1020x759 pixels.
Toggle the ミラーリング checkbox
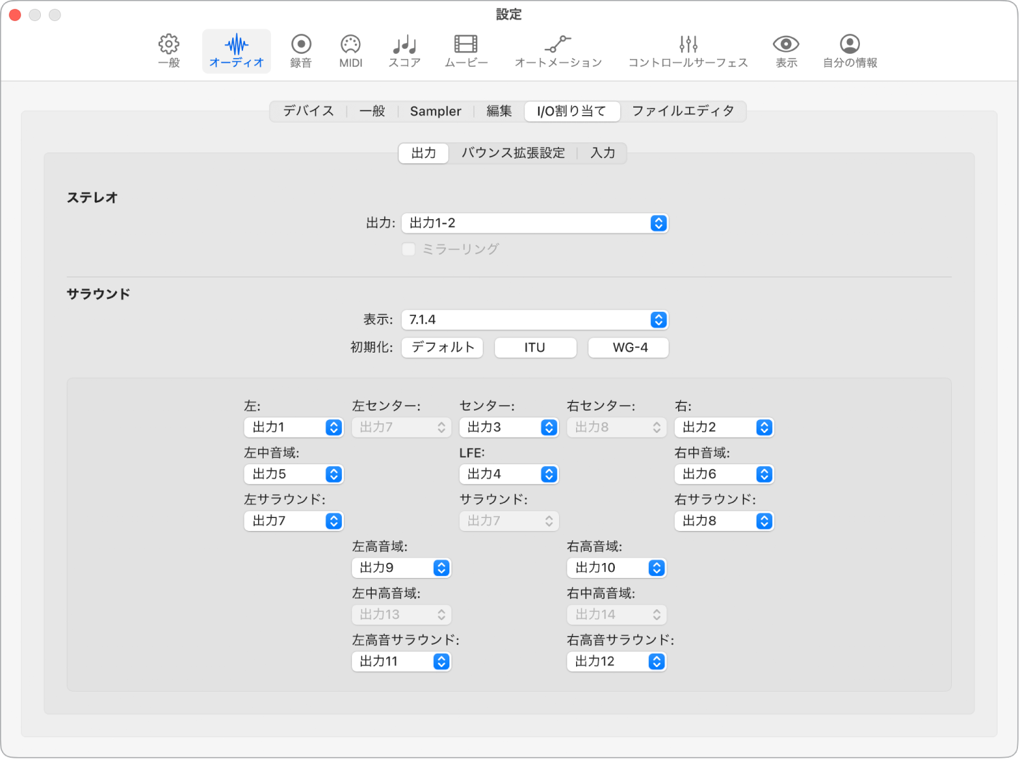409,249
